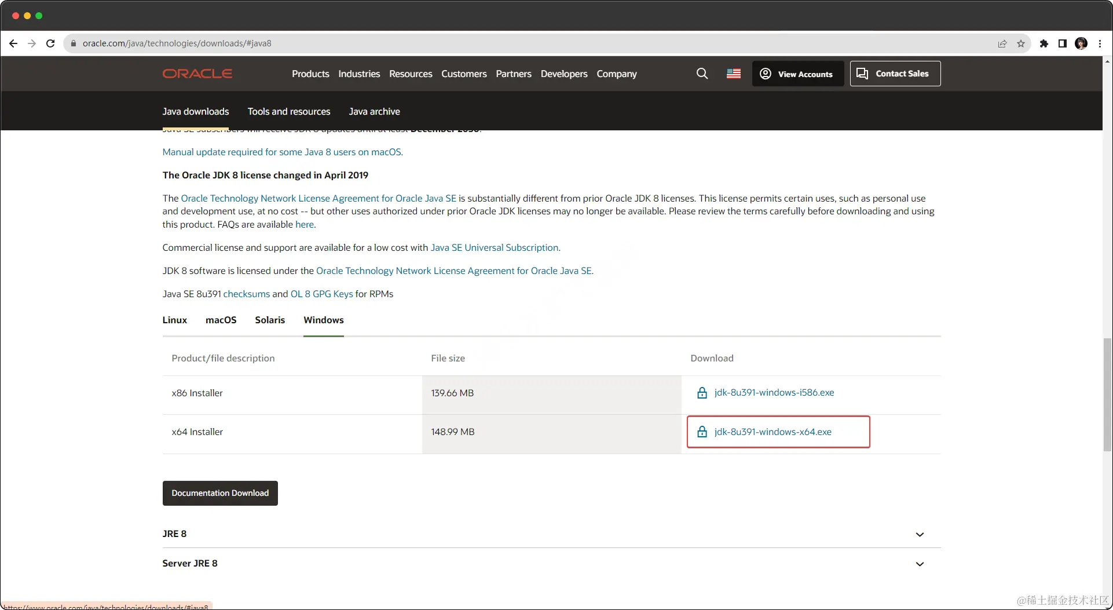Screen dimensions: 1113x610
Task: Download jdk-8u391-windows-i586.exe
Action: 774,393
